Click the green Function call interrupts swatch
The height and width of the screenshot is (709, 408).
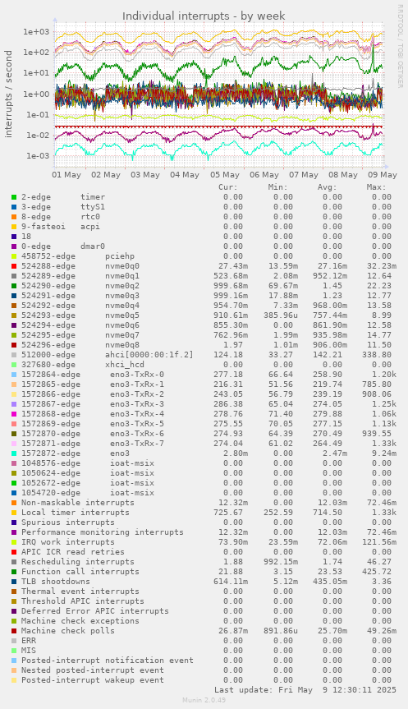coord(14,572)
